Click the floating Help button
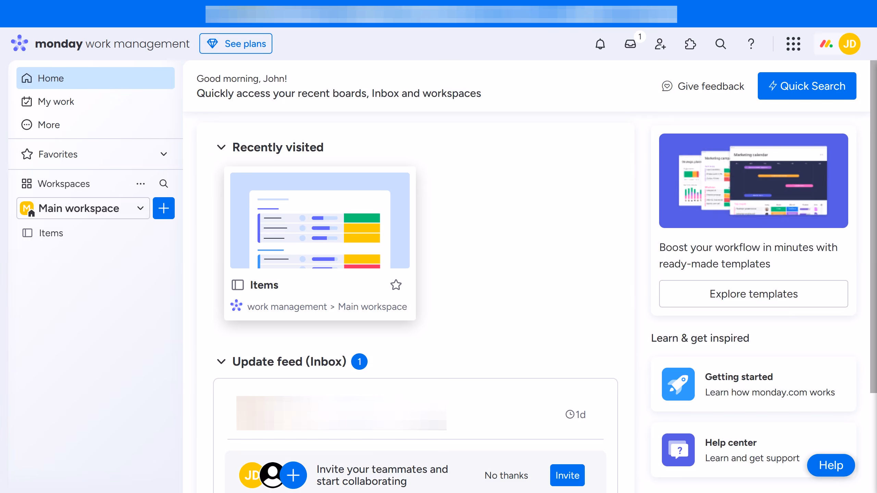The image size is (877, 493). click(x=831, y=465)
